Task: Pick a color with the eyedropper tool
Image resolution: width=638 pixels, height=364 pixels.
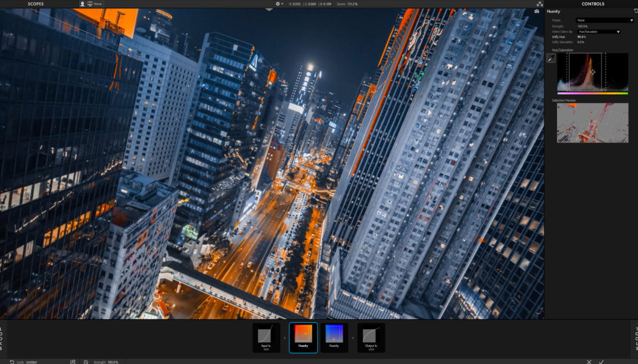Action: (x=551, y=59)
